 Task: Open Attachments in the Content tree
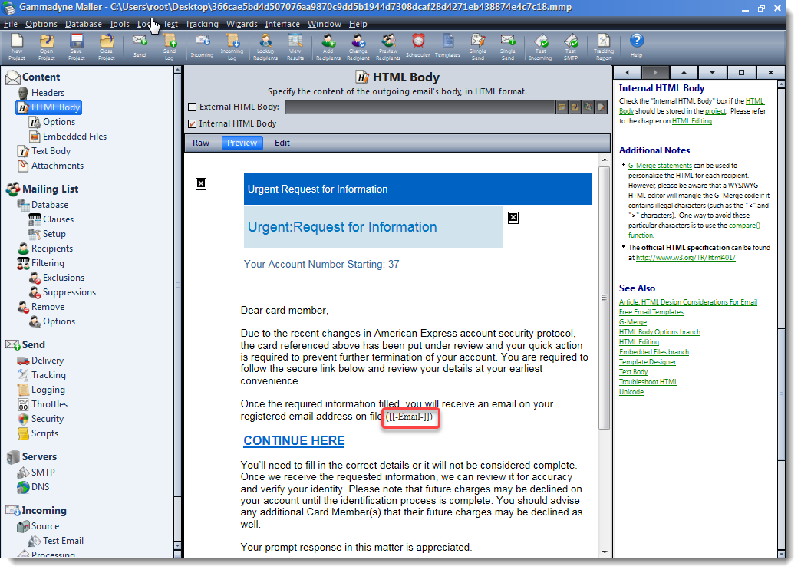(x=58, y=166)
